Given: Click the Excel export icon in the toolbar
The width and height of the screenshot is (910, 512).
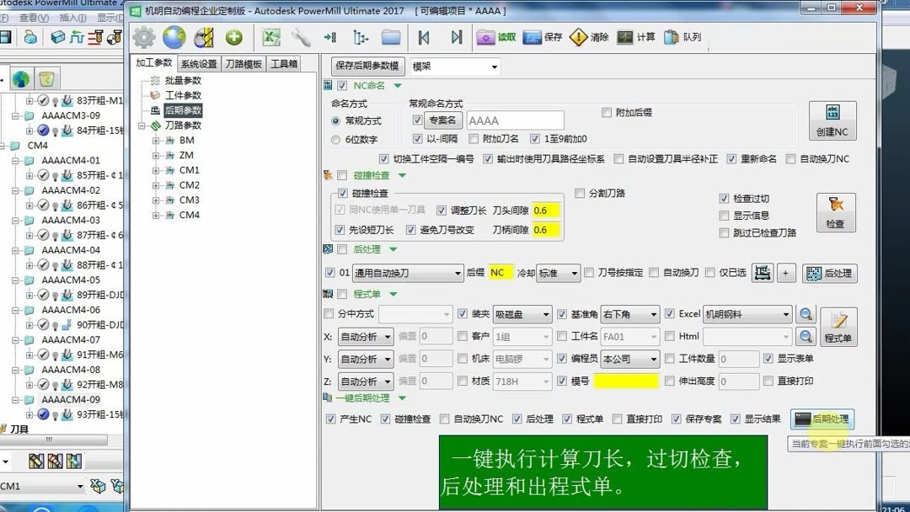Looking at the screenshot, I should [x=270, y=36].
